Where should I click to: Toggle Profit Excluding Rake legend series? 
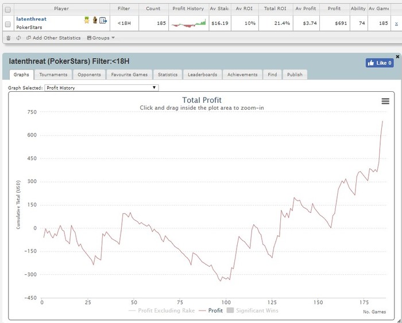162,310
